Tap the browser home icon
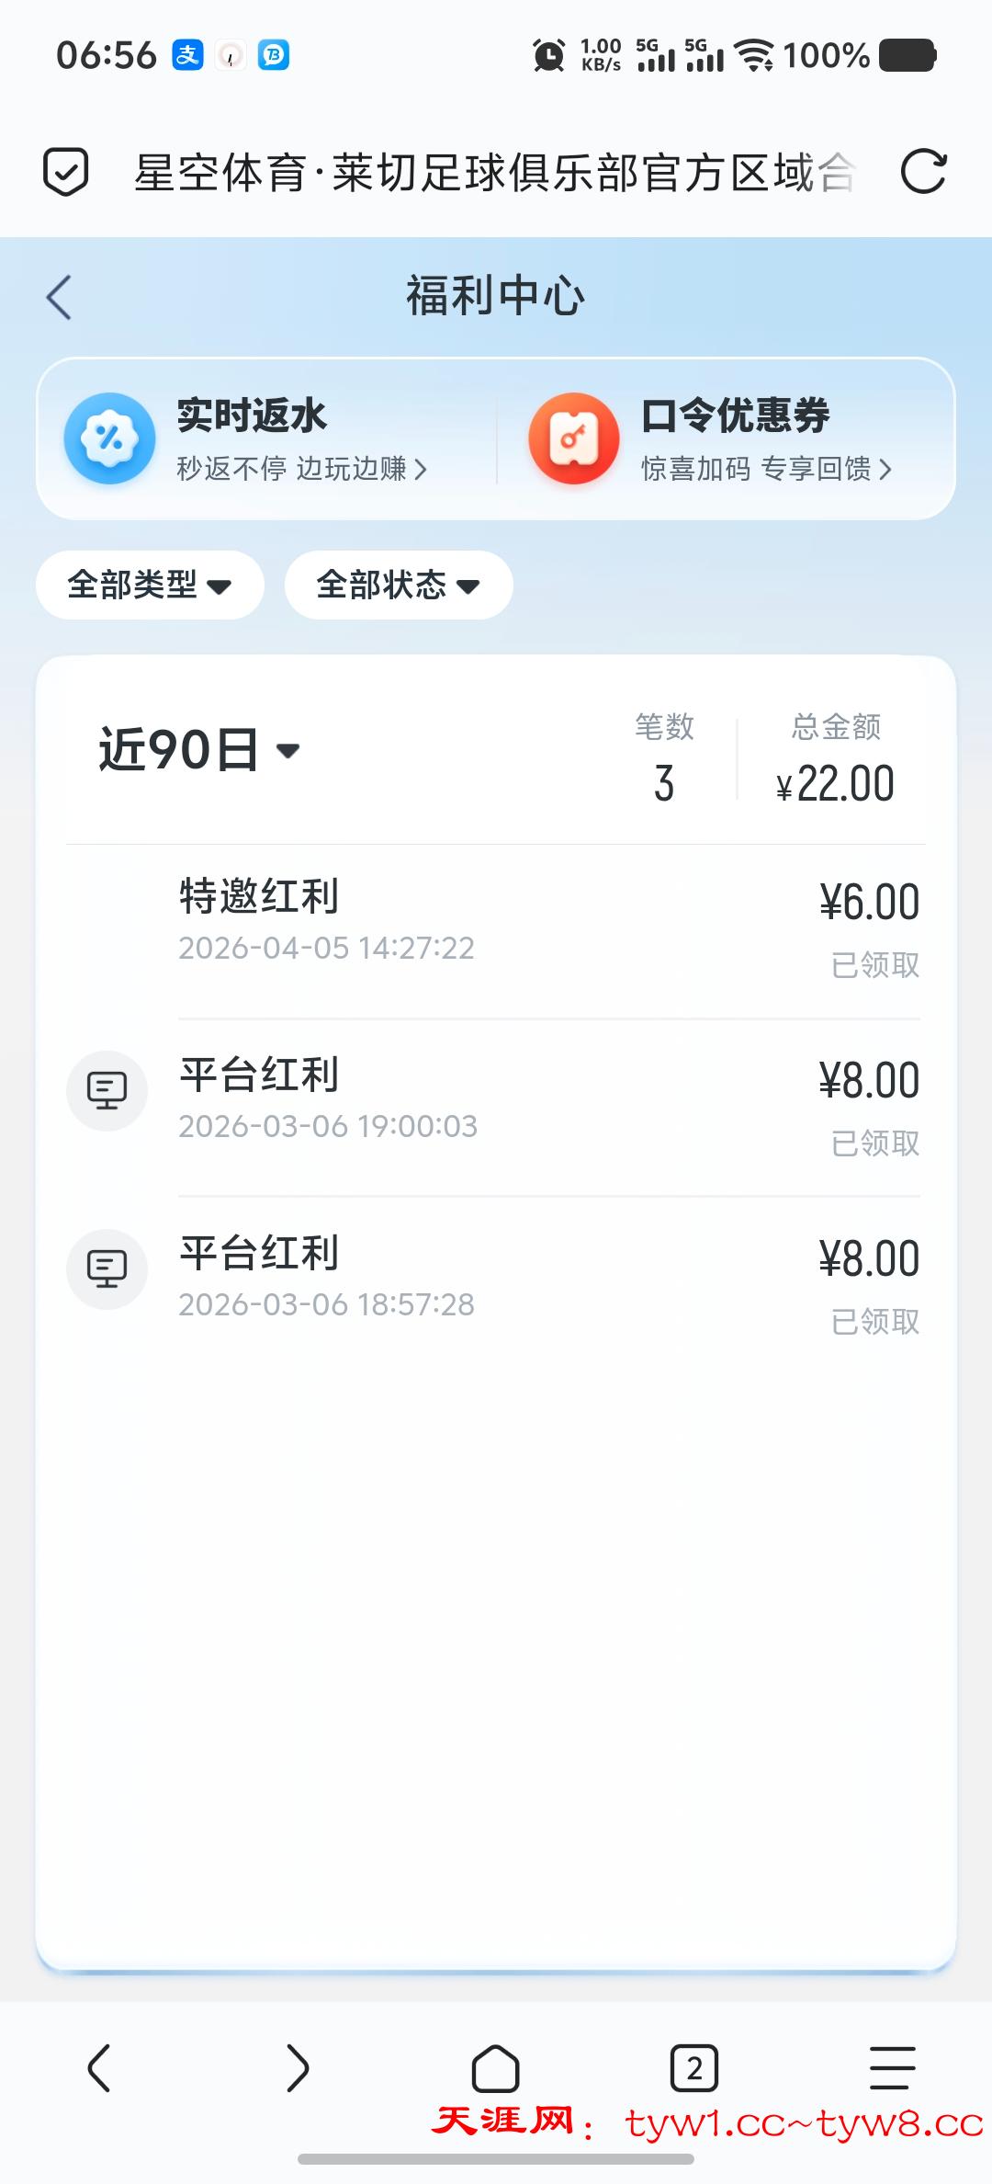This screenshot has height=2184, width=992. (495, 2068)
